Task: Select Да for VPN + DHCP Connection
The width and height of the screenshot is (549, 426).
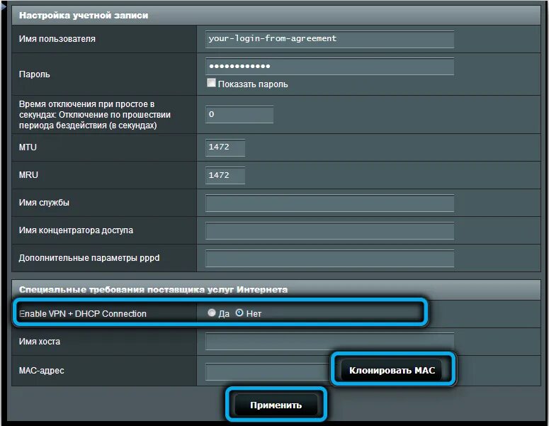Action: 212,313
